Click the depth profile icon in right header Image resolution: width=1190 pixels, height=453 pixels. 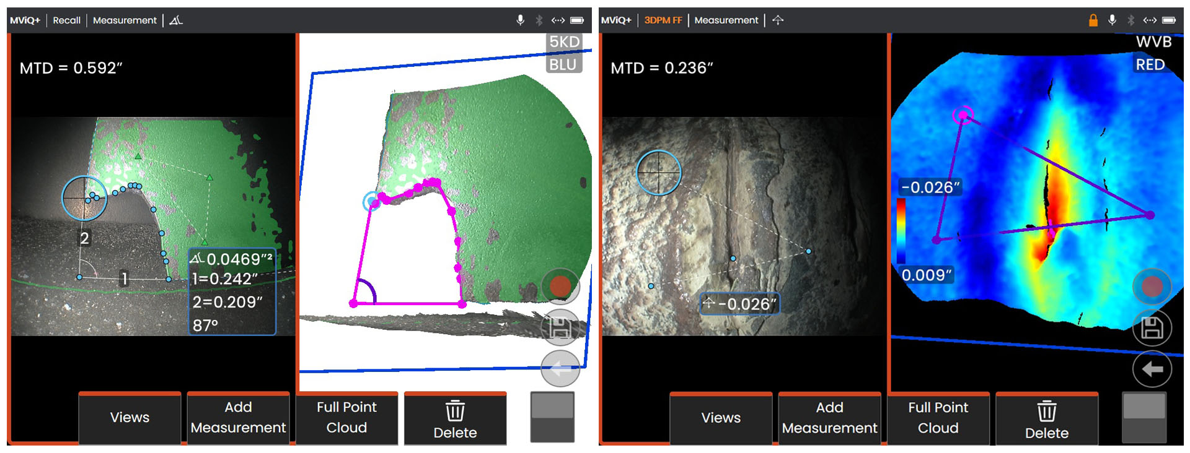point(778,20)
